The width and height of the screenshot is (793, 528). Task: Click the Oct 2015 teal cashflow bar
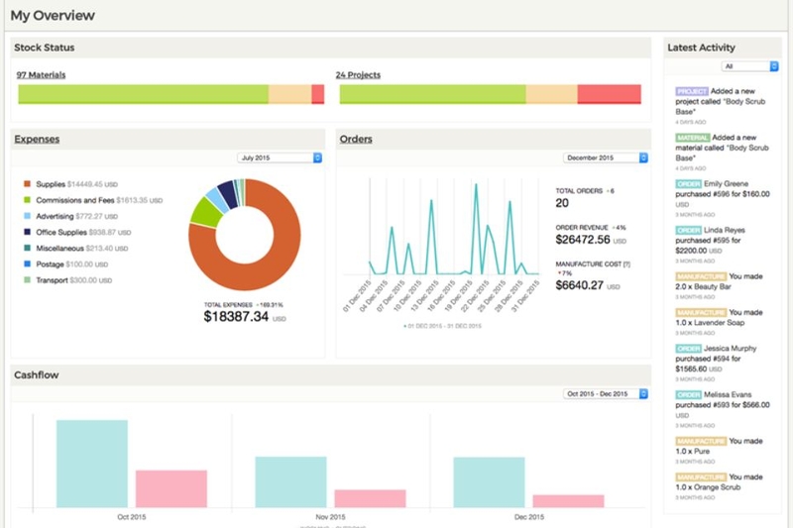tap(92, 464)
